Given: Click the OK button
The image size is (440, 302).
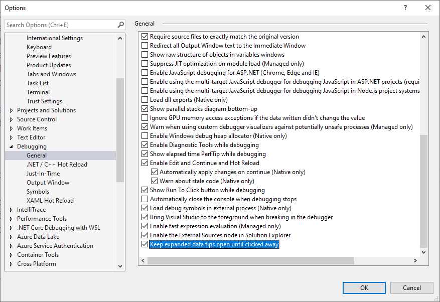Looking at the screenshot, I should coord(364,287).
